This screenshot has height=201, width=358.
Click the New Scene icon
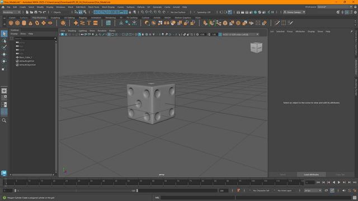(x=27, y=12)
